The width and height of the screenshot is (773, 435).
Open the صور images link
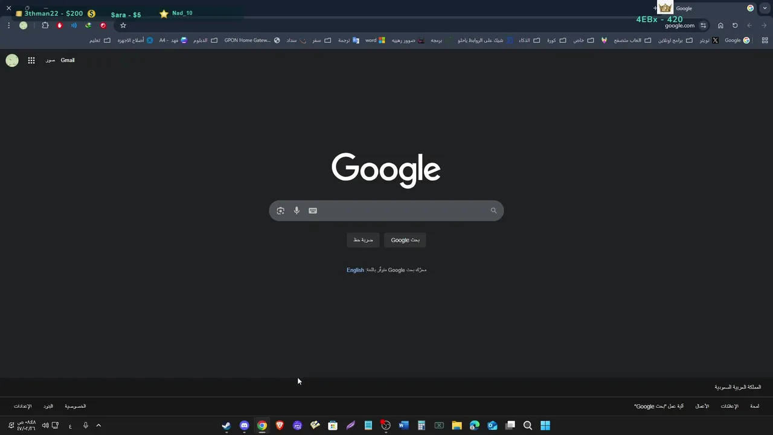(50, 60)
